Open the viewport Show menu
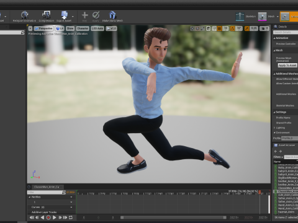 coord(70,28)
